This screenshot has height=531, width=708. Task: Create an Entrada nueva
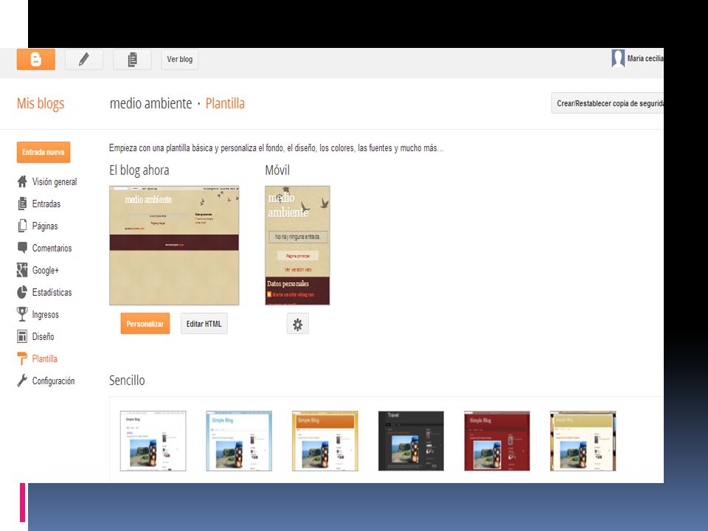click(x=44, y=152)
